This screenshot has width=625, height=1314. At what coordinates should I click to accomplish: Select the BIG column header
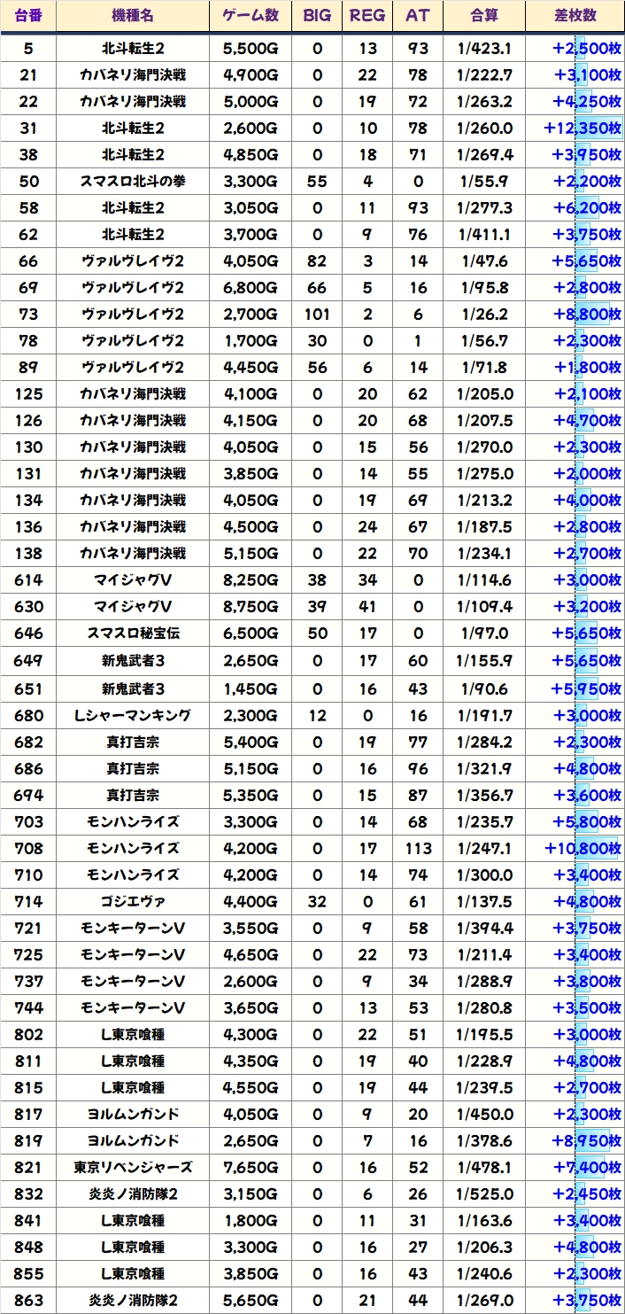[x=317, y=16]
